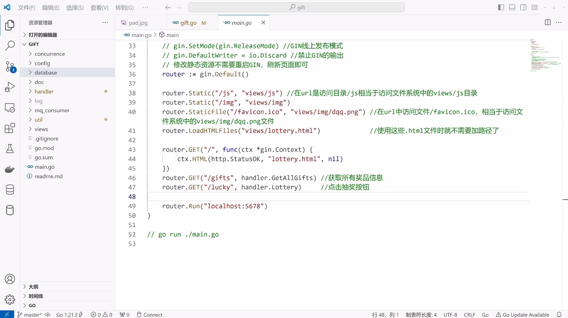Screen dimensions: 568x318
Task: Click the master* branch indicator
Action: [29, 314]
